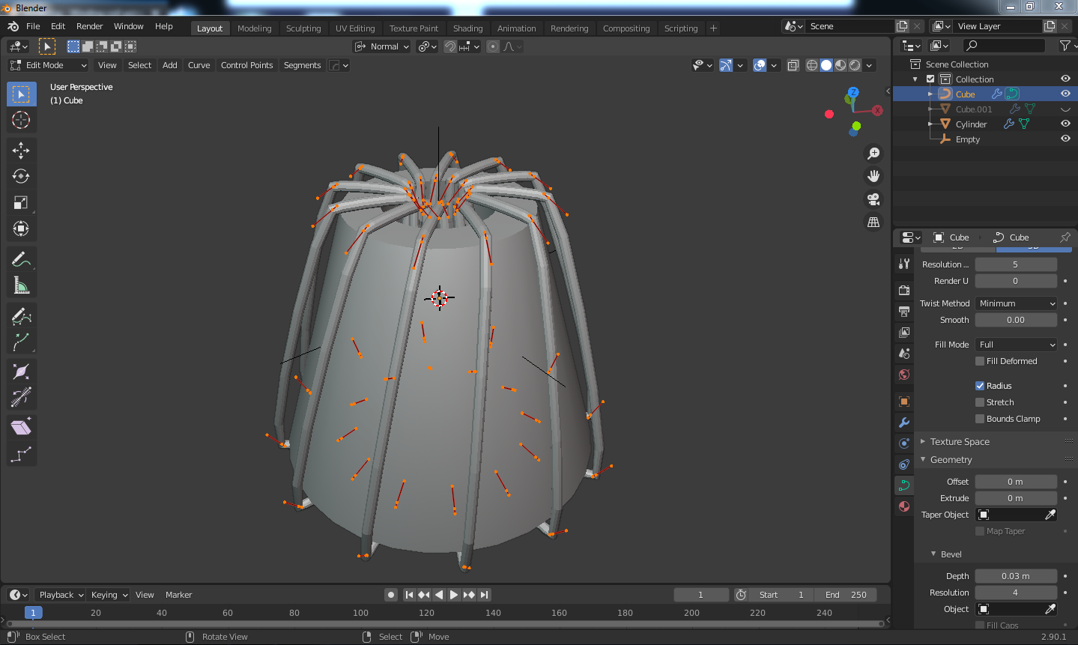1078x645 pixels.
Task: Enable the Fill Deformed checkbox
Action: coord(980,361)
